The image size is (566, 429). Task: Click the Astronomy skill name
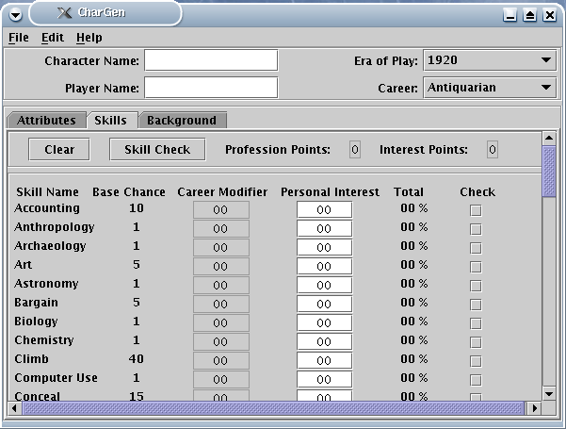coord(46,284)
